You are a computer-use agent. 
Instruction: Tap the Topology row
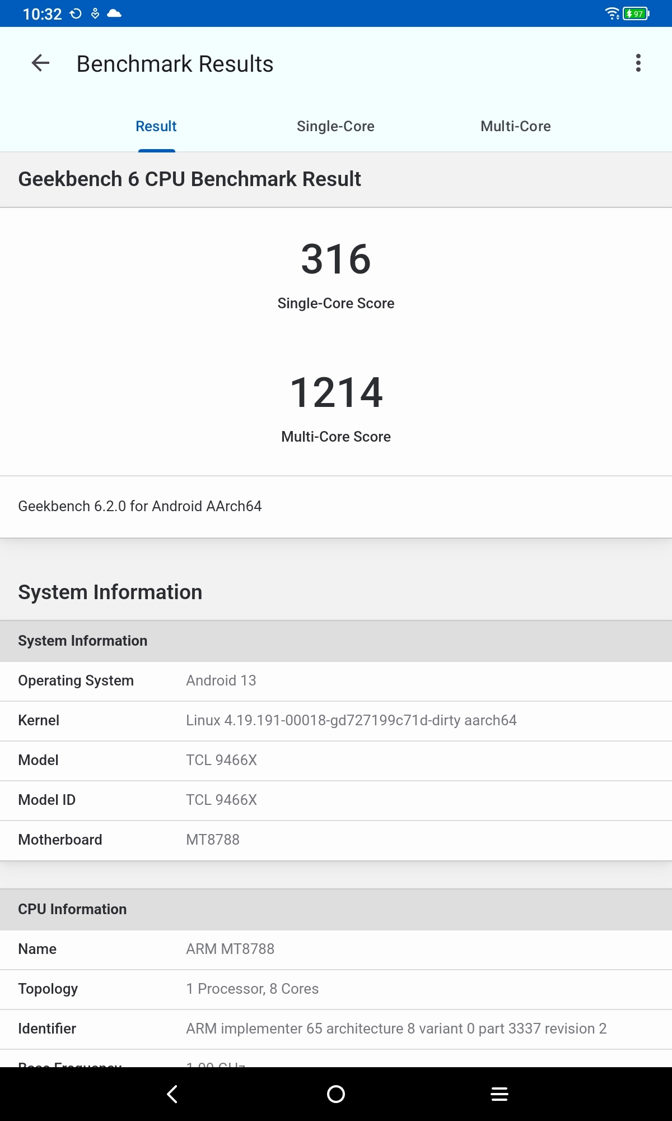(x=336, y=989)
